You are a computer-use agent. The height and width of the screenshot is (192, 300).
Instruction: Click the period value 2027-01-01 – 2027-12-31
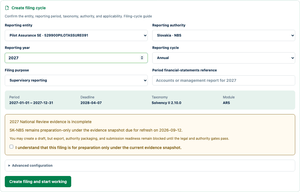tap(31, 103)
